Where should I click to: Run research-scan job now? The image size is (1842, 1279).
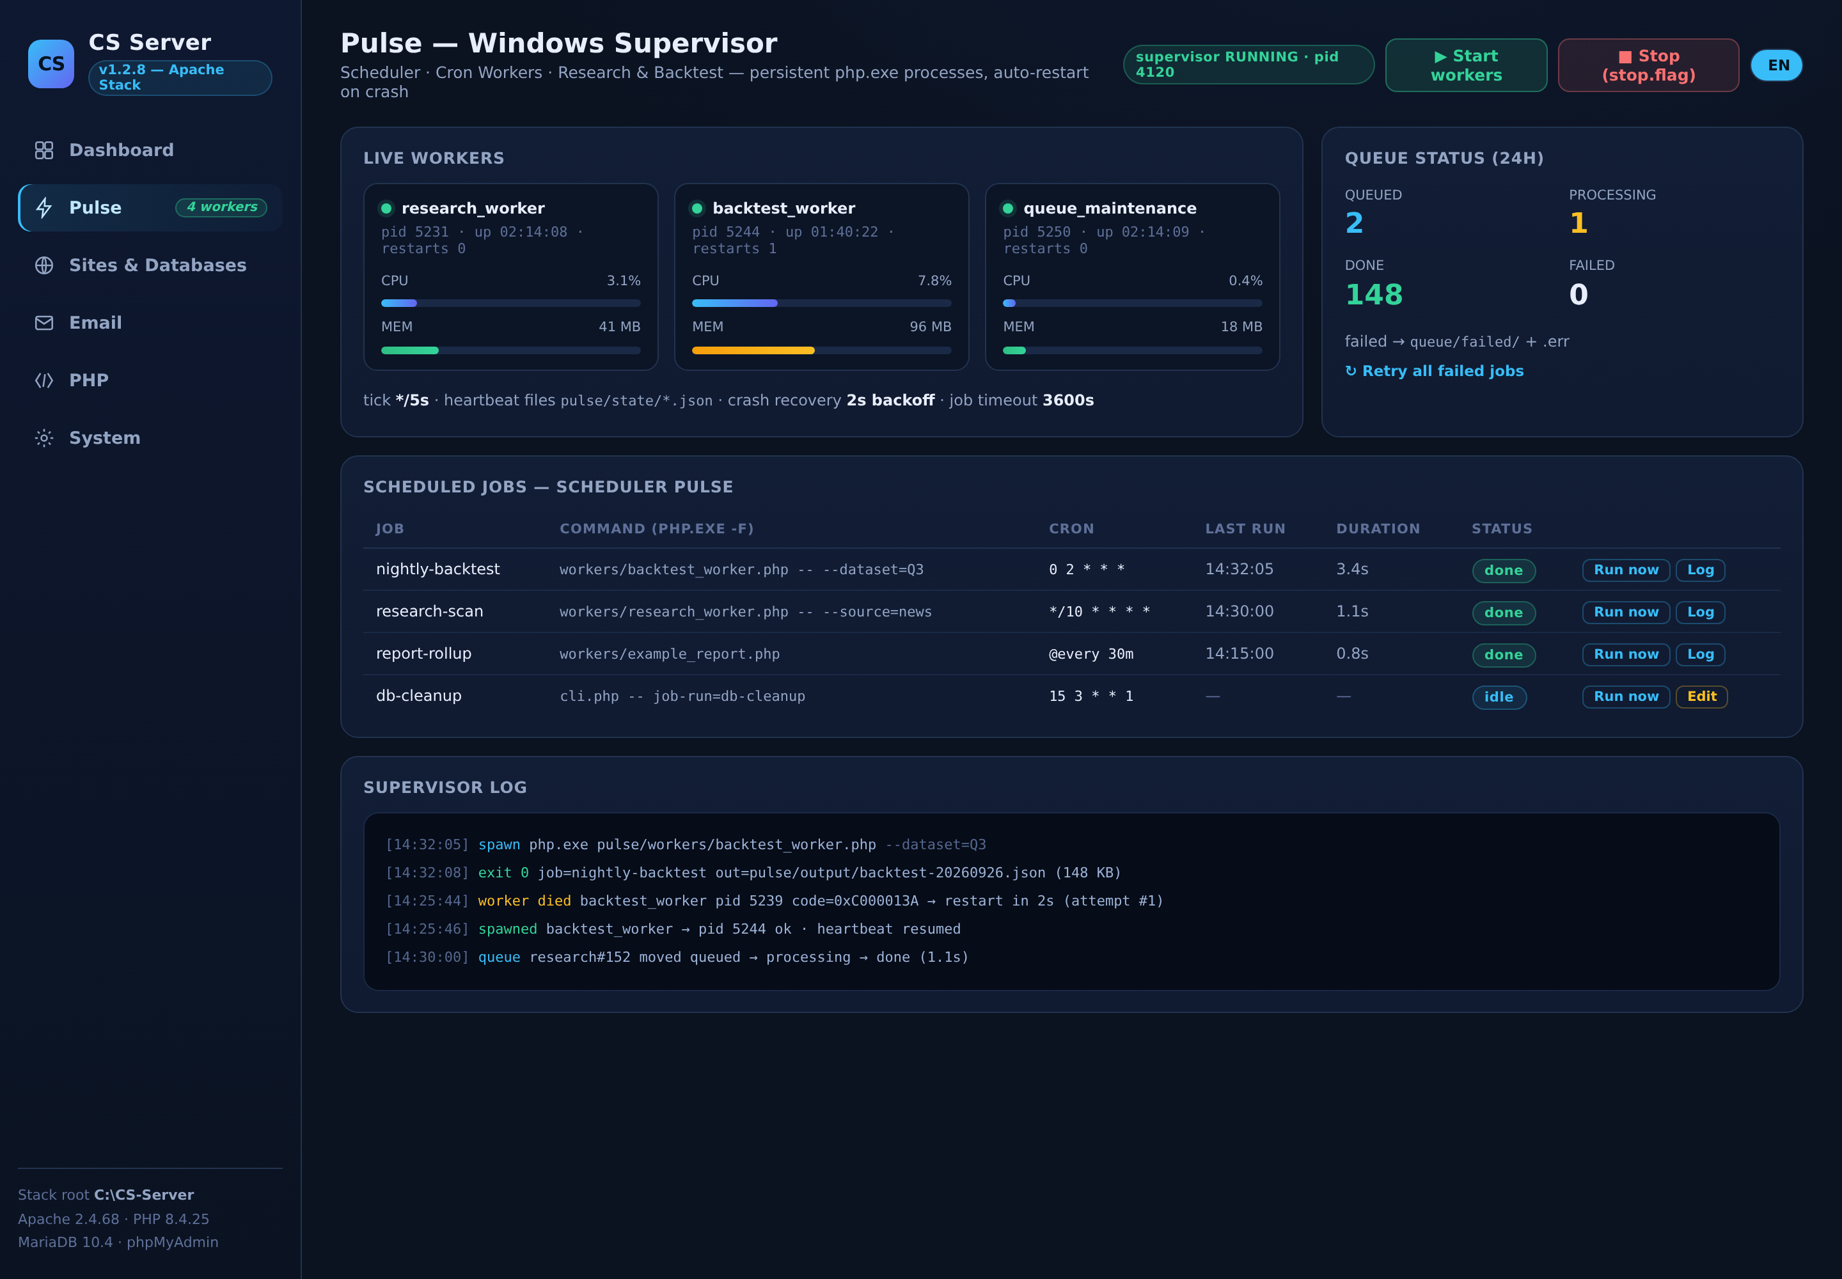pyautogui.click(x=1626, y=612)
